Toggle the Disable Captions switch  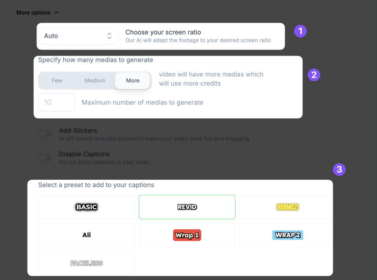pyautogui.click(x=45, y=158)
